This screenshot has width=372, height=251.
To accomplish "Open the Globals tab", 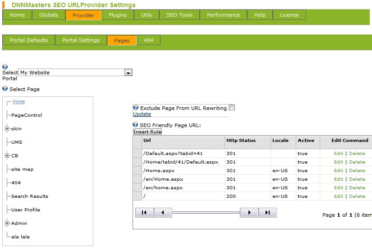I will [x=49, y=15].
